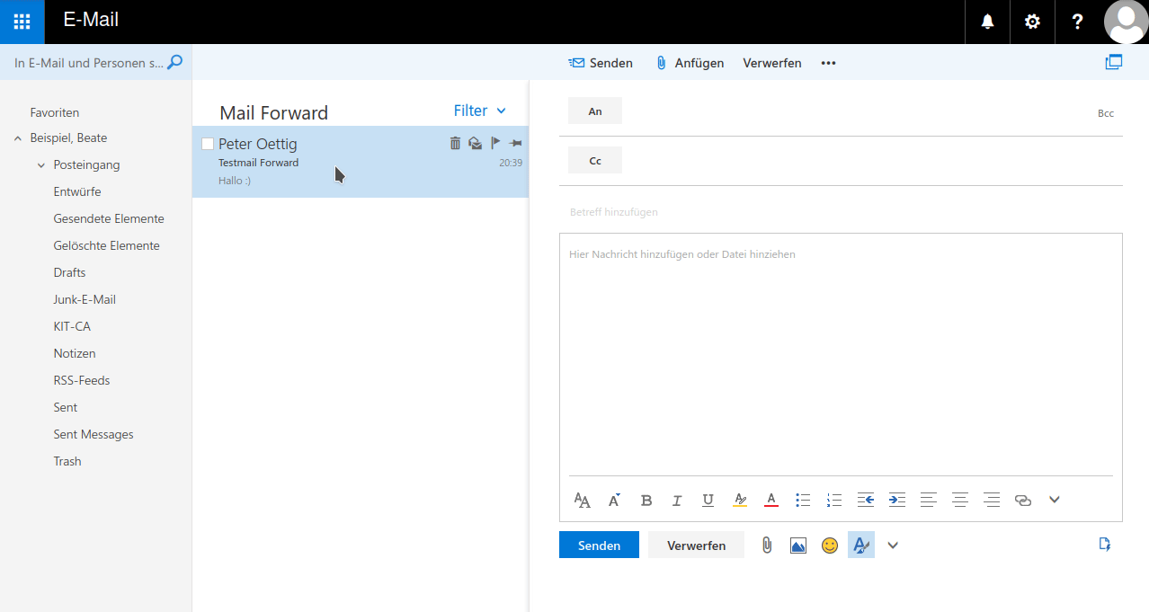Open the emoji picker
Screen dimensions: 1149x612
[x=830, y=545]
